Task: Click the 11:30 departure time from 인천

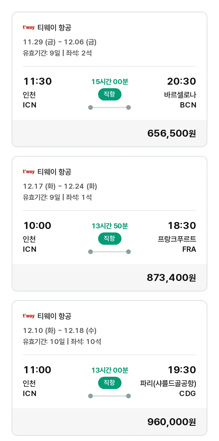Action: (x=37, y=81)
